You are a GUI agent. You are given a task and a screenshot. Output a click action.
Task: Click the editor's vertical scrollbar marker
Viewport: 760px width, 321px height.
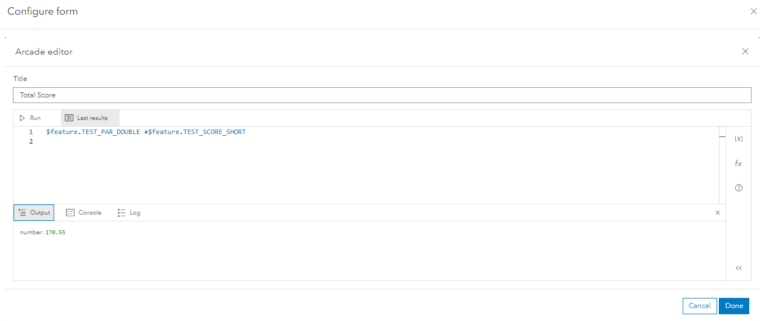(722, 136)
